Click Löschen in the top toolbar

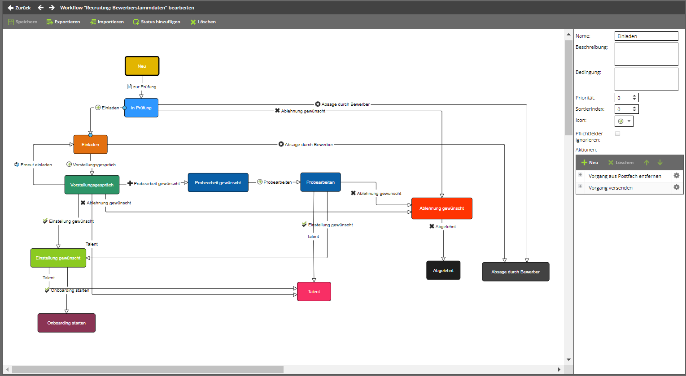203,22
